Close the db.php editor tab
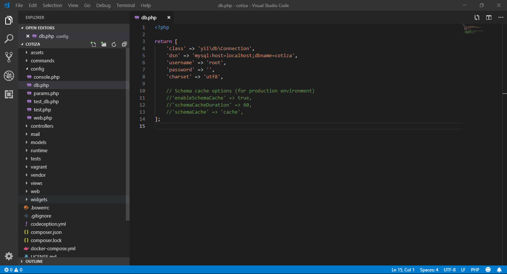Viewport: 507px width, 274px height. [169, 17]
